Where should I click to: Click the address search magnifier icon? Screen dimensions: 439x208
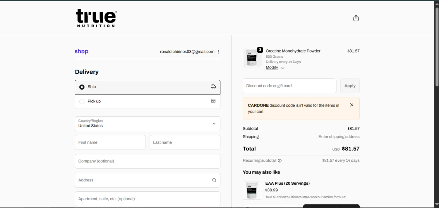[x=214, y=180]
